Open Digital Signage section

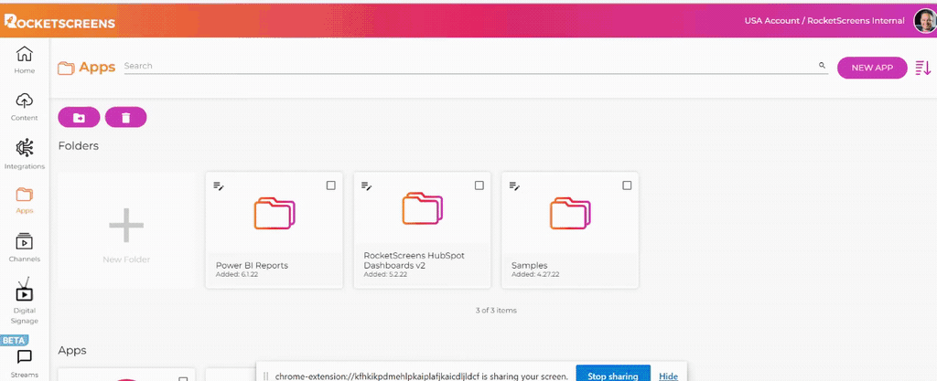pos(25,302)
